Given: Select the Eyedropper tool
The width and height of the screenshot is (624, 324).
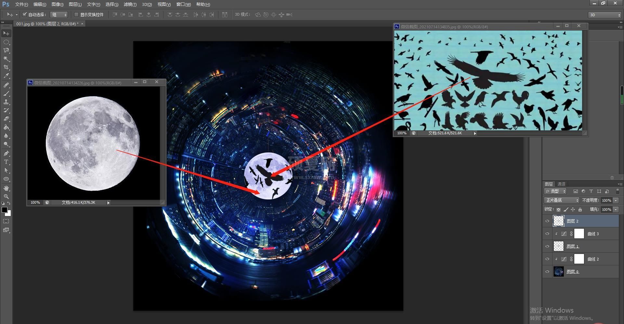Looking at the screenshot, I should click(x=6, y=76).
